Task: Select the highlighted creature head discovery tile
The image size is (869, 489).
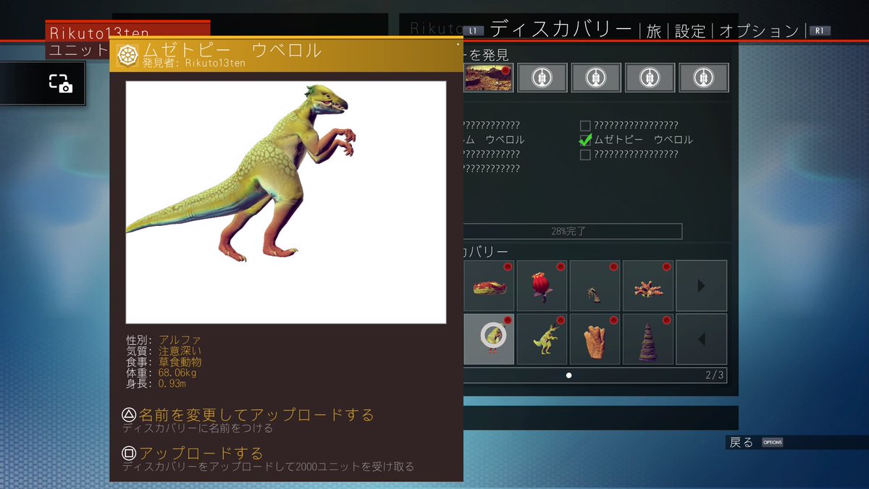Action: pos(489,339)
